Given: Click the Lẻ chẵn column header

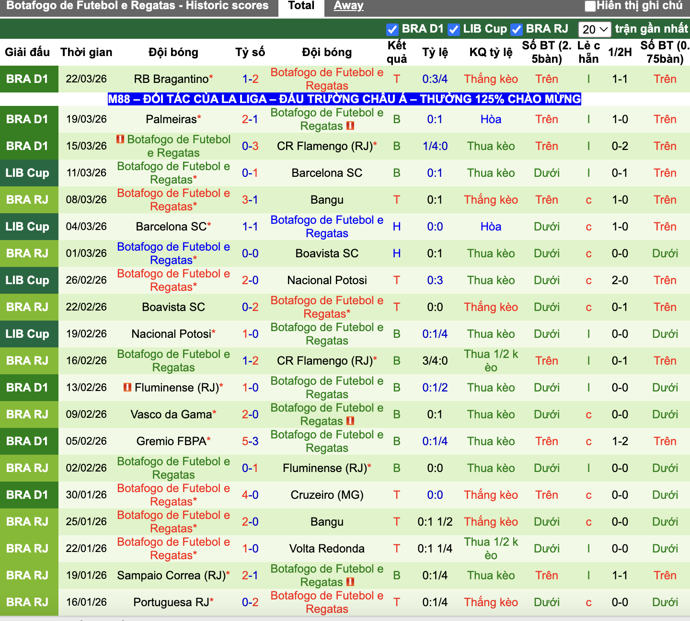Looking at the screenshot, I should click(x=588, y=52).
